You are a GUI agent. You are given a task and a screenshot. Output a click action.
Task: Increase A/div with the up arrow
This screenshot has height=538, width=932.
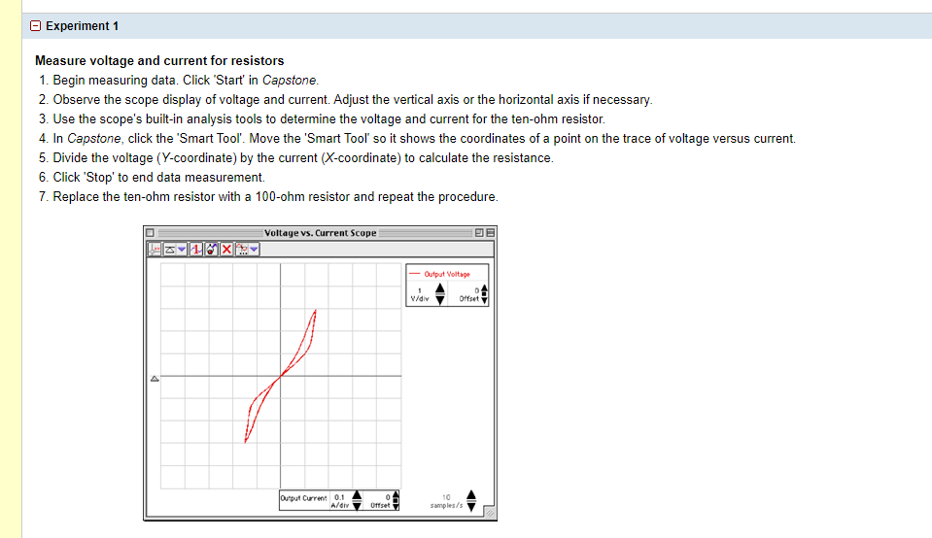[x=357, y=494]
